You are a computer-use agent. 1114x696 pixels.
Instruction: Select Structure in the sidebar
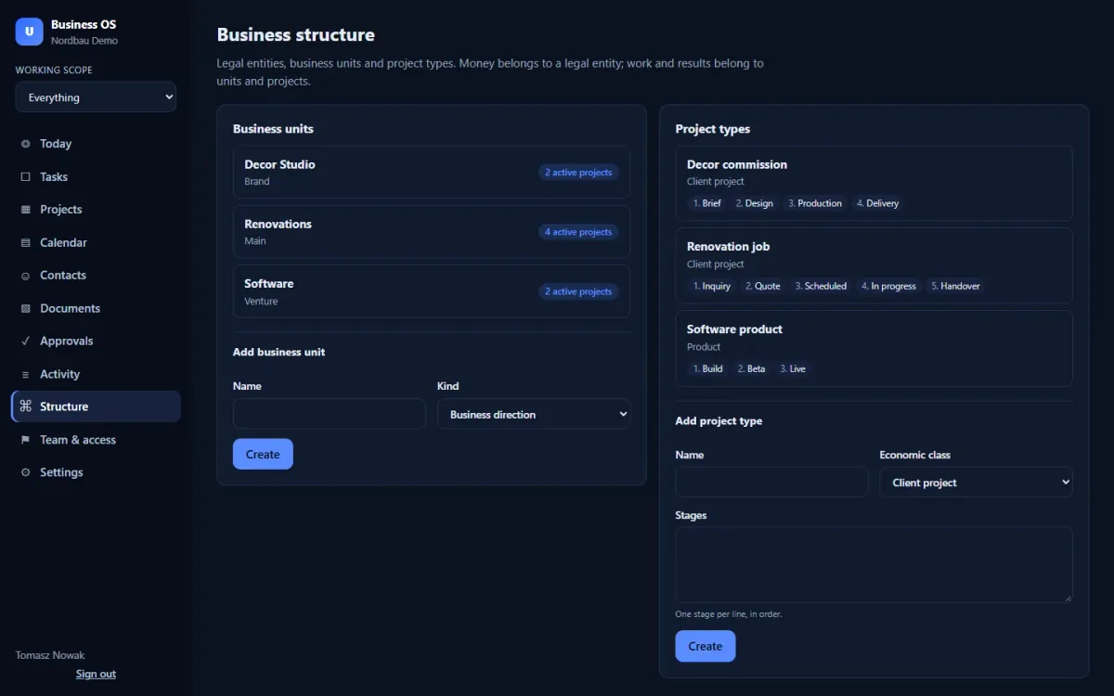click(x=96, y=406)
